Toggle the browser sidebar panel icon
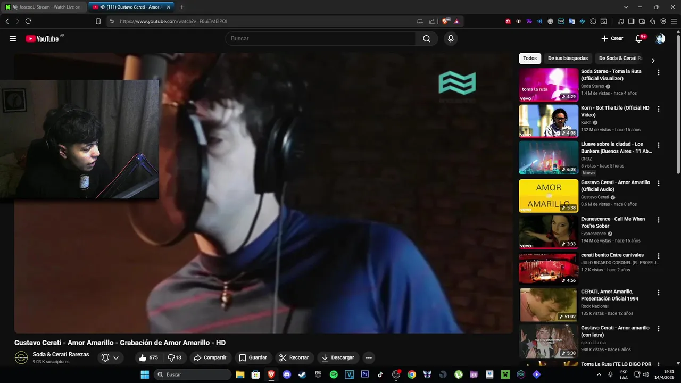 point(632,21)
